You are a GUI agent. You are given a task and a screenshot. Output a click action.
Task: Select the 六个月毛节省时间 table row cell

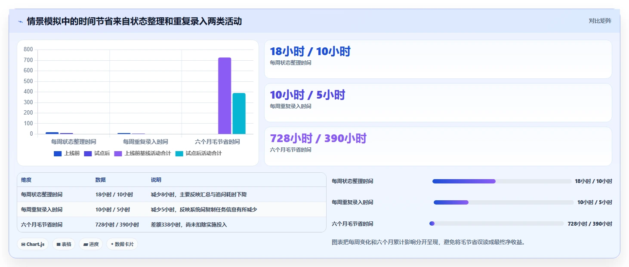pos(42,225)
